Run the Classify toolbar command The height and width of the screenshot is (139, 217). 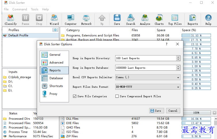11,20
